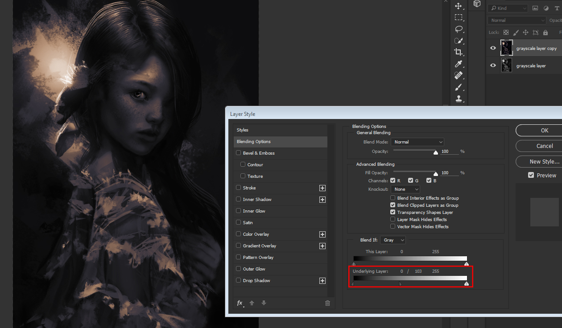The height and width of the screenshot is (328, 562).
Task: Click Underlying Layer split black handle at 103
Action: click(400, 283)
